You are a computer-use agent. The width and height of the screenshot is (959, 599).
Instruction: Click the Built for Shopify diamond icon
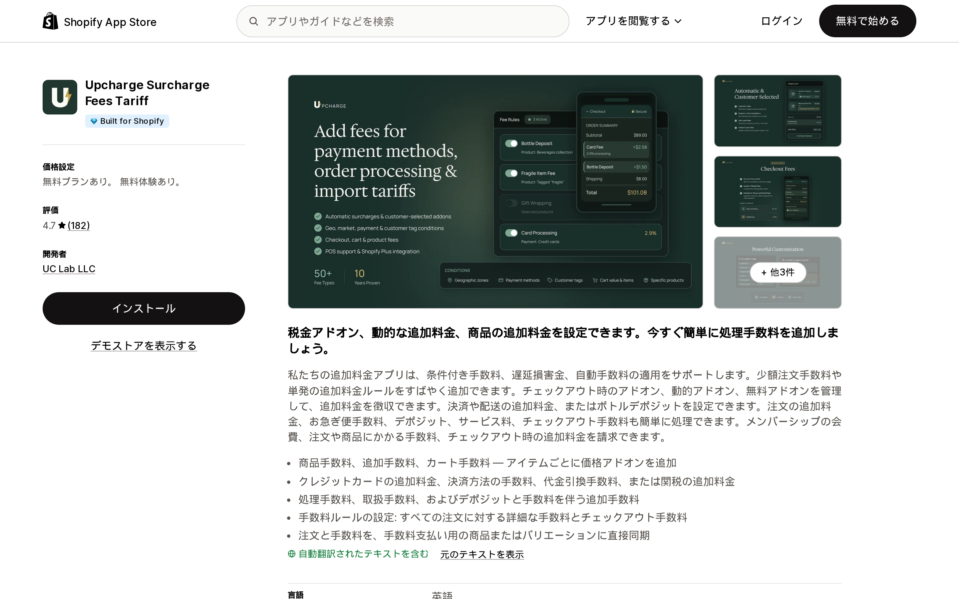pos(94,121)
